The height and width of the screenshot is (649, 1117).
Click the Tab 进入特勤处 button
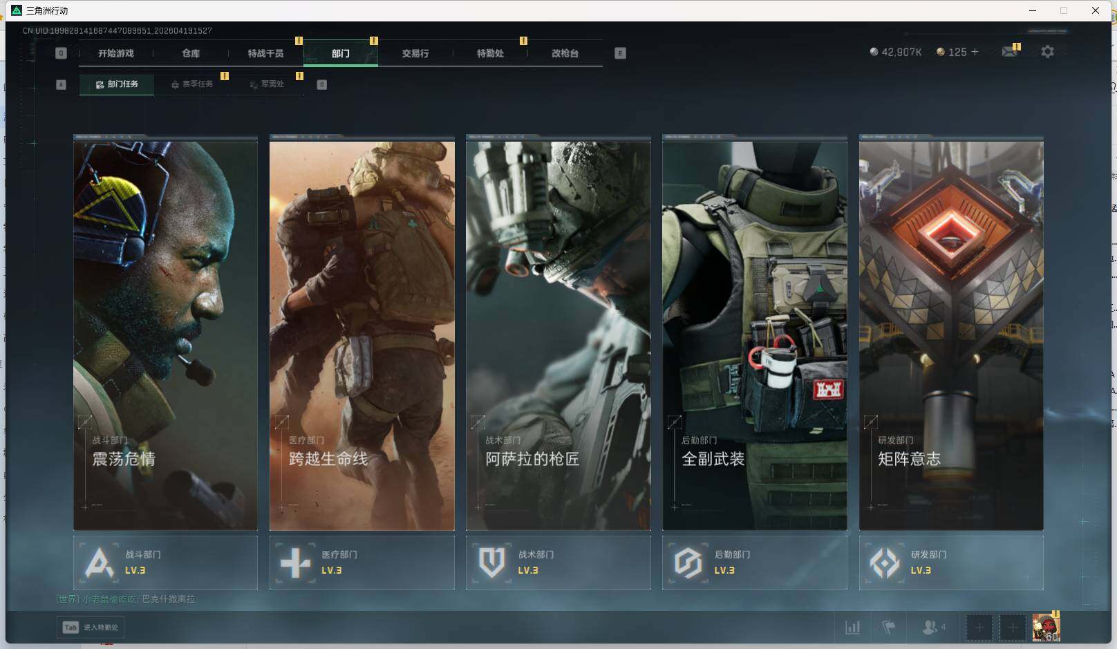tap(91, 628)
